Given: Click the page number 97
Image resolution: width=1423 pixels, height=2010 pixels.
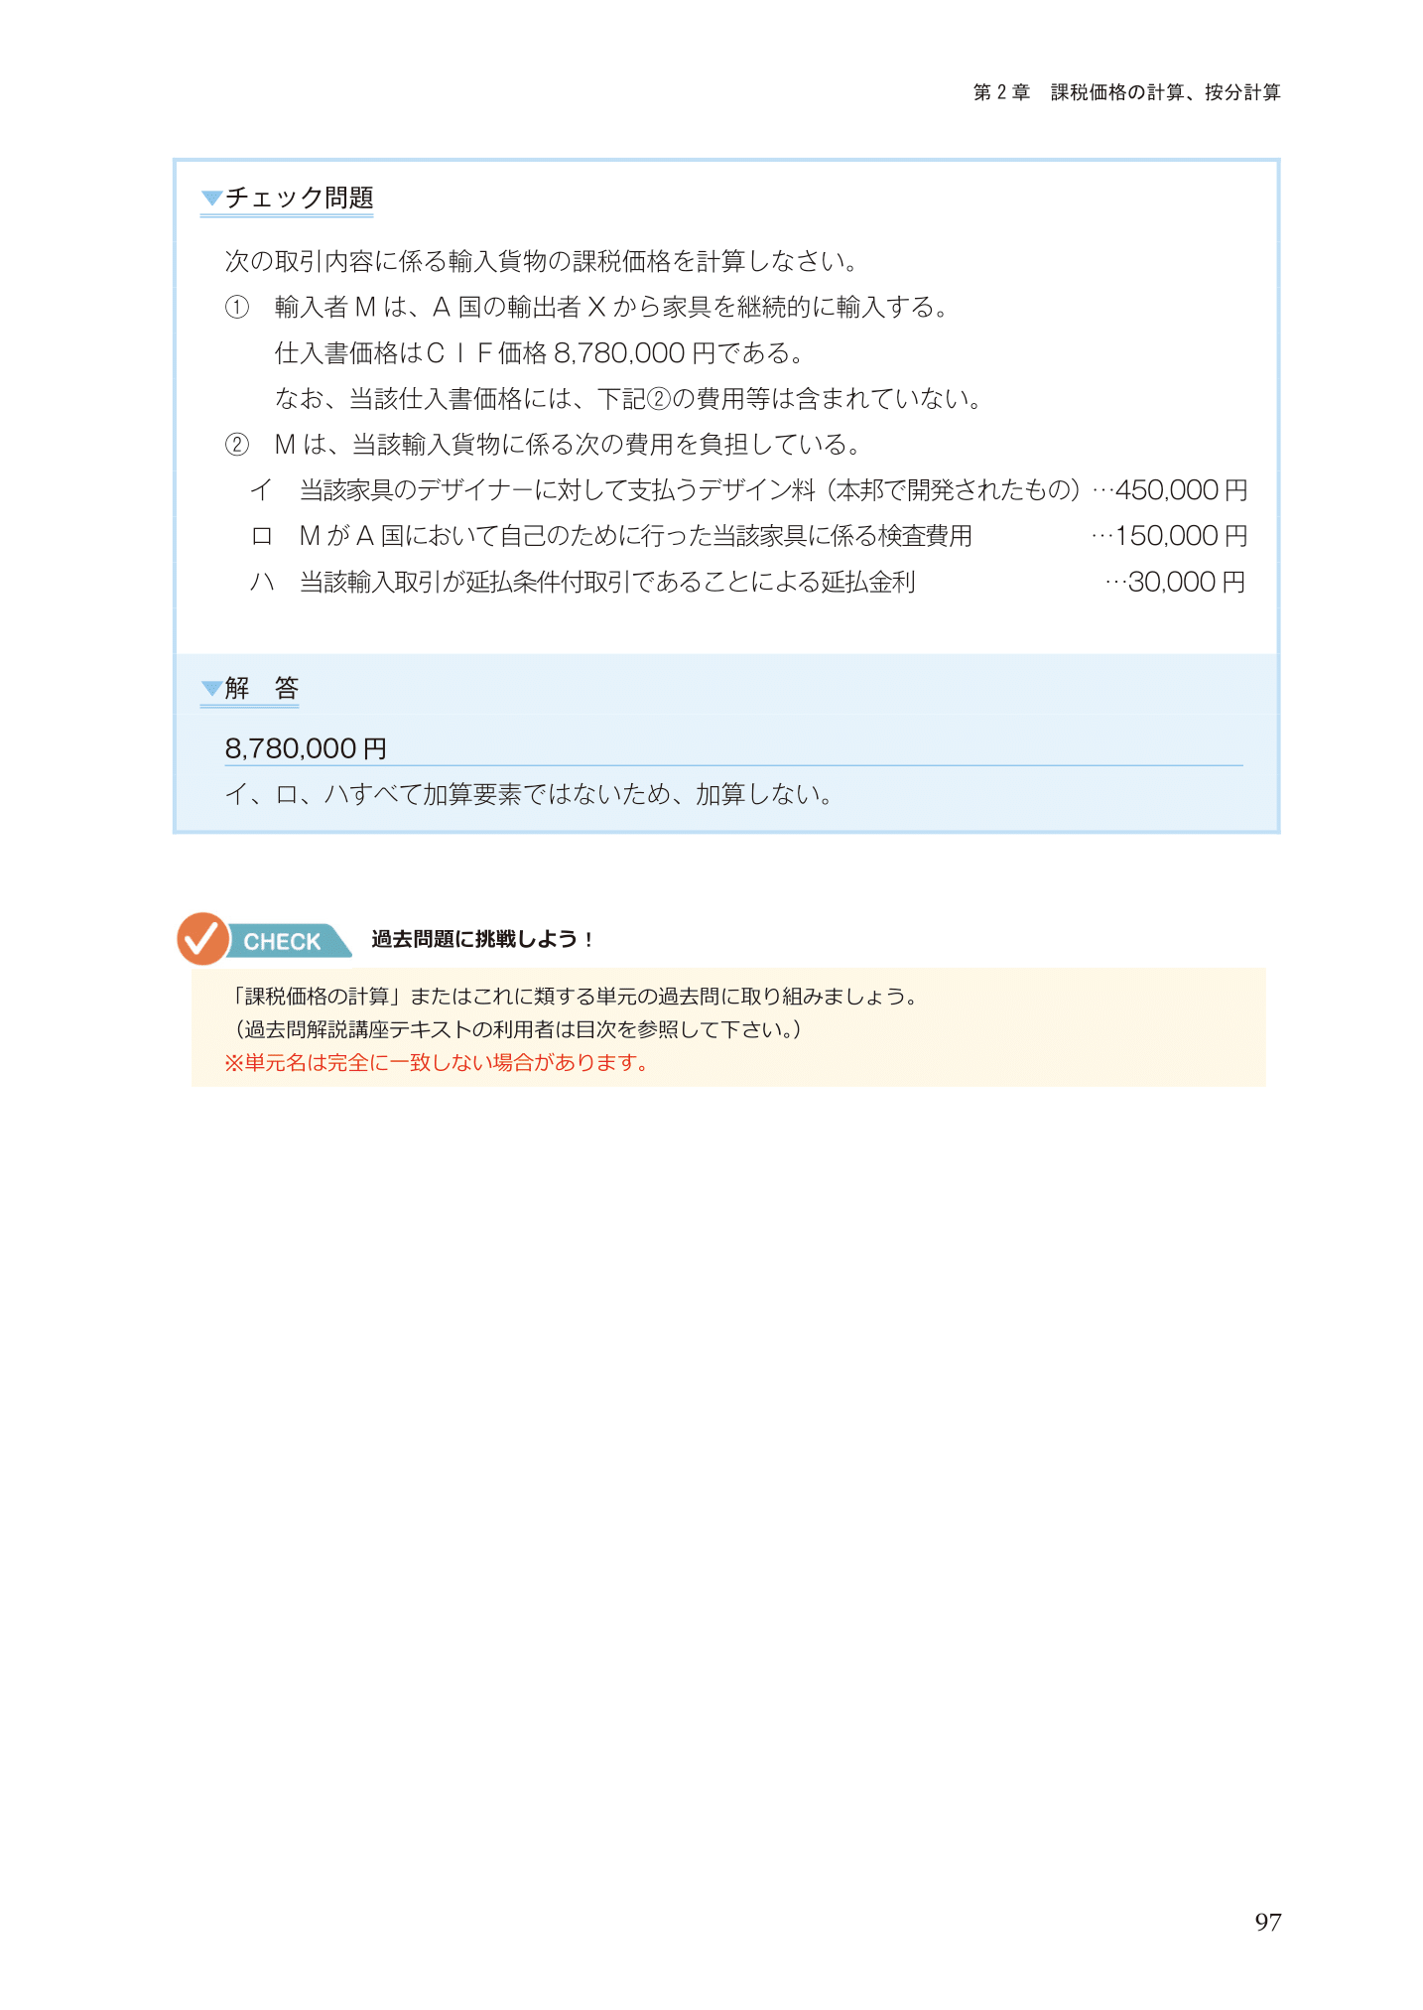Looking at the screenshot, I should [1267, 1923].
